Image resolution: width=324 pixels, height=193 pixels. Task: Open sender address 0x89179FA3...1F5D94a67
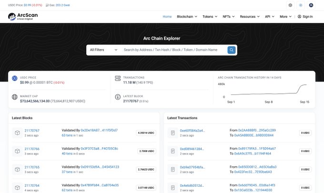pyautogui.click(x=257, y=149)
